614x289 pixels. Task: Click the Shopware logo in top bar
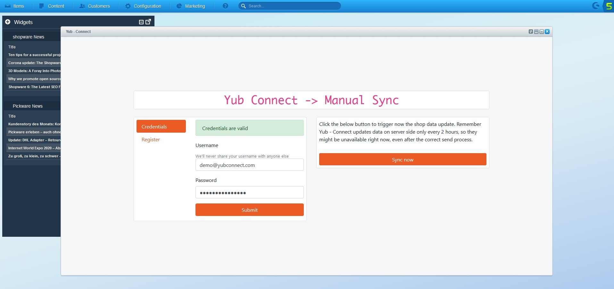[596, 6]
